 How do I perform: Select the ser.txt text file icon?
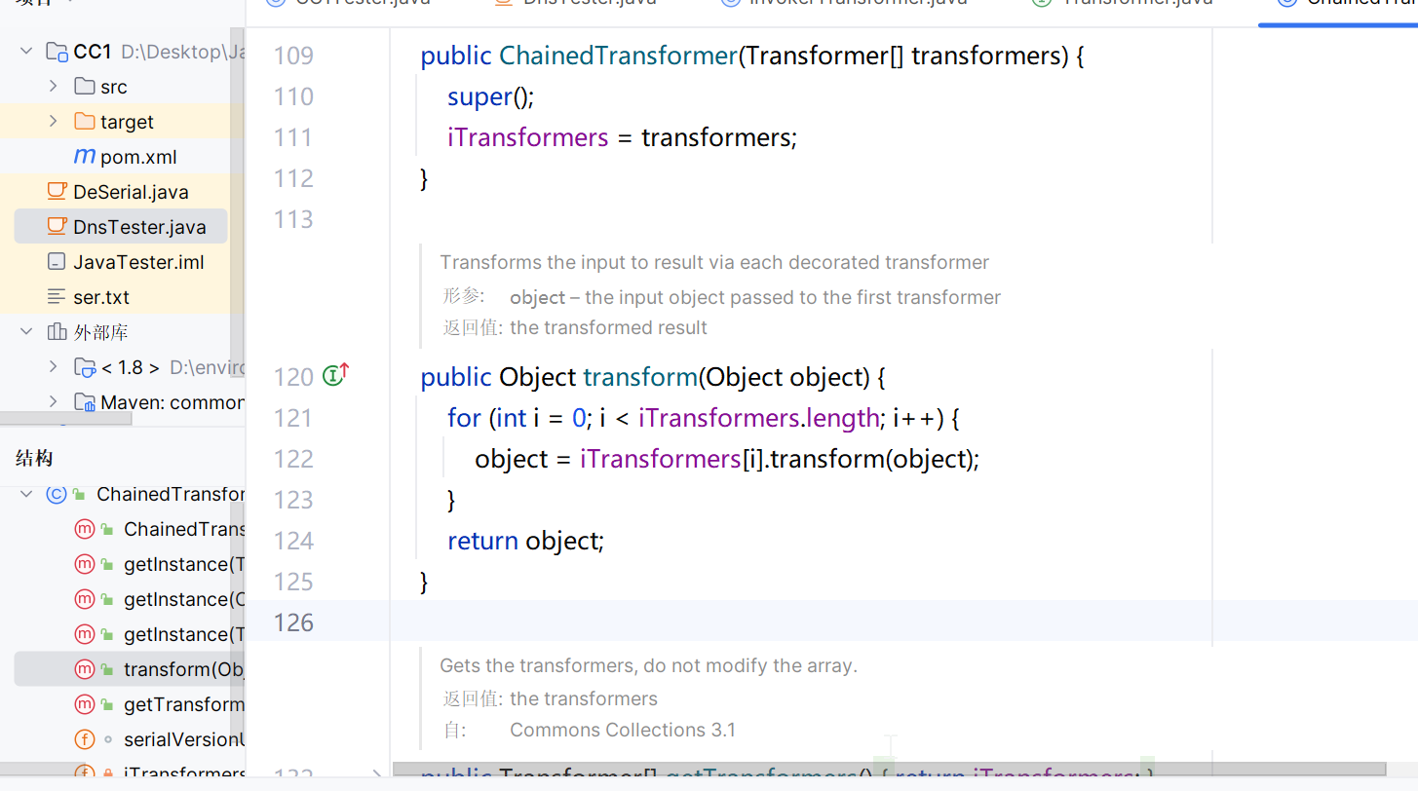(x=57, y=297)
